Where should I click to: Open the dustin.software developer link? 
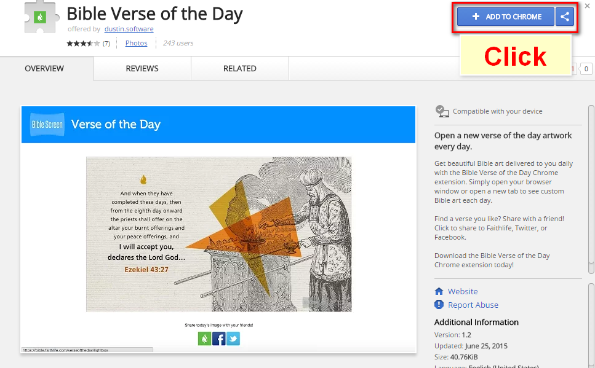tap(129, 28)
